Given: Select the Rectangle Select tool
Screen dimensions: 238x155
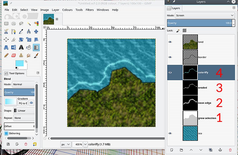Looking at the screenshot, I should point(6,24).
